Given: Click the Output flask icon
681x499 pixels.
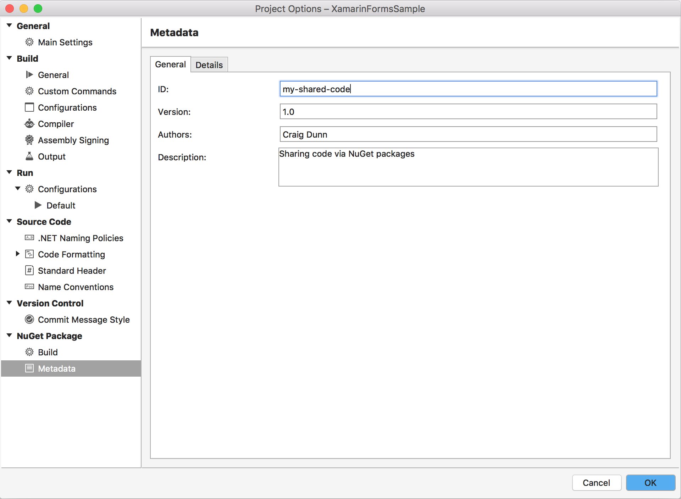Looking at the screenshot, I should coord(29,156).
